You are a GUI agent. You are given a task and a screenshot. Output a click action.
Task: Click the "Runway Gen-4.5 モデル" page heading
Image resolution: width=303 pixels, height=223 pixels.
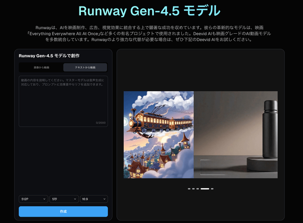click(149, 10)
